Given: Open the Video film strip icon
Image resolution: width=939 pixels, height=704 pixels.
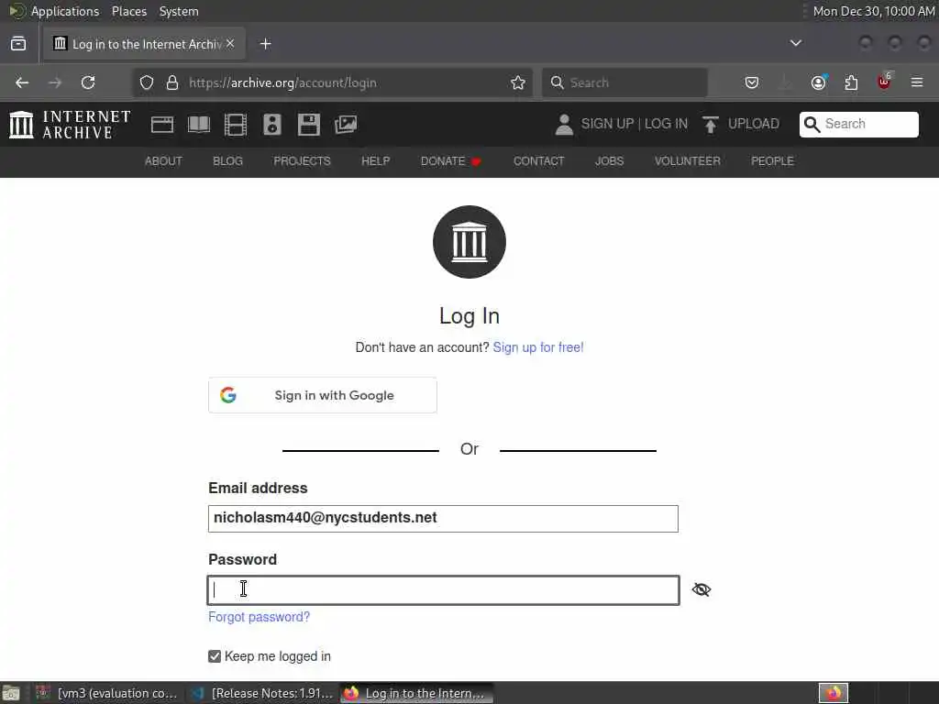Looking at the screenshot, I should point(236,125).
